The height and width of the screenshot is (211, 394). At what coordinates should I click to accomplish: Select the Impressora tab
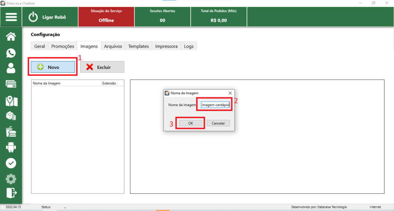[x=166, y=46]
